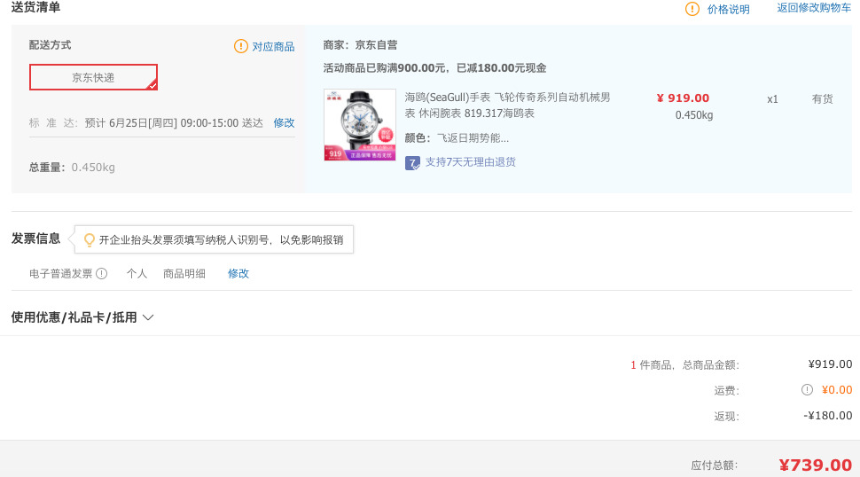Click the info icon beside 运费 amount
The image size is (860, 477).
[807, 389]
